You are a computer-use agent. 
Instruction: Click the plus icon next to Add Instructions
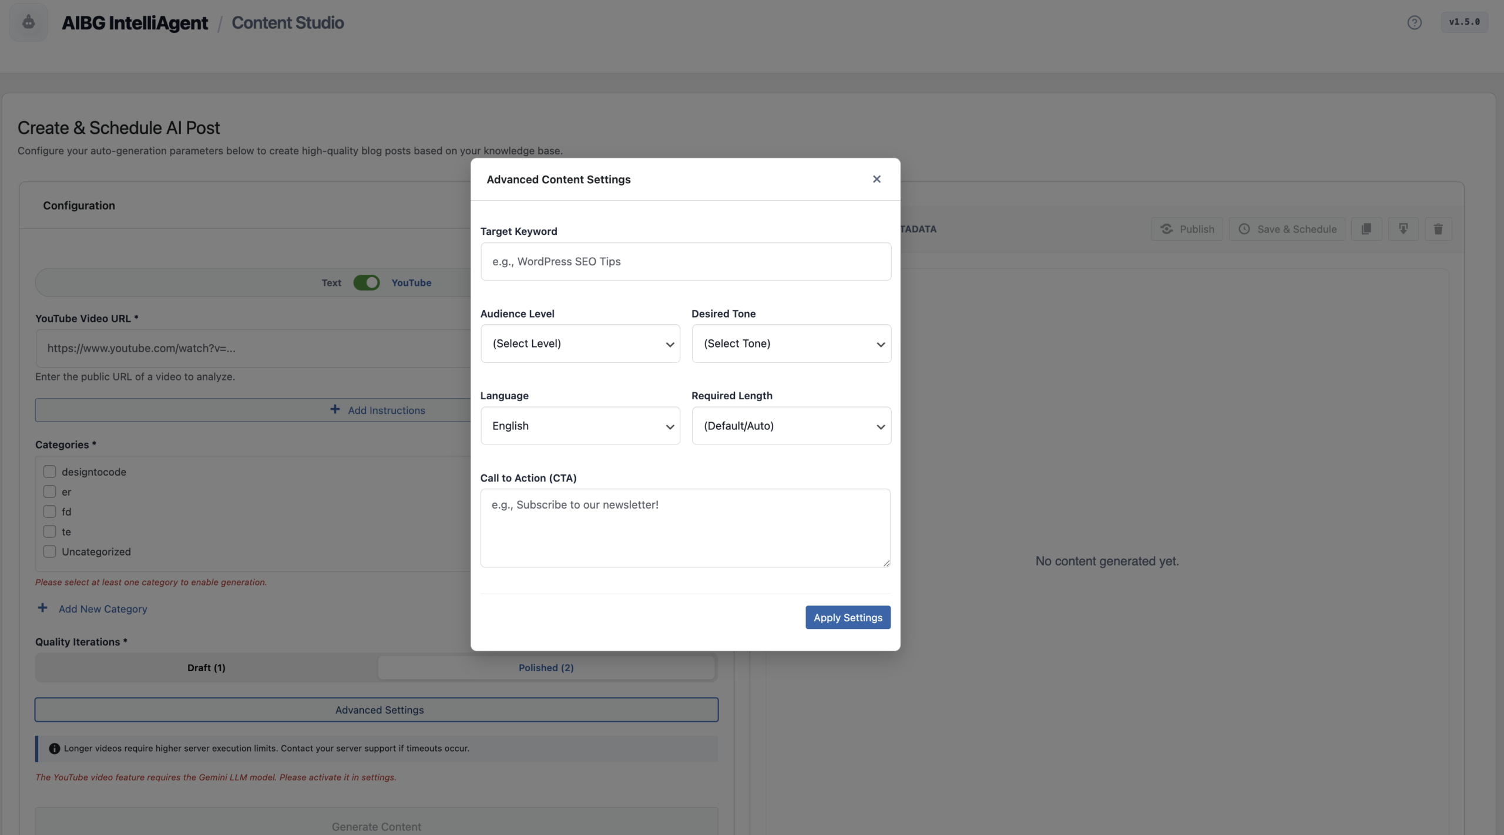(x=334, y=409)
